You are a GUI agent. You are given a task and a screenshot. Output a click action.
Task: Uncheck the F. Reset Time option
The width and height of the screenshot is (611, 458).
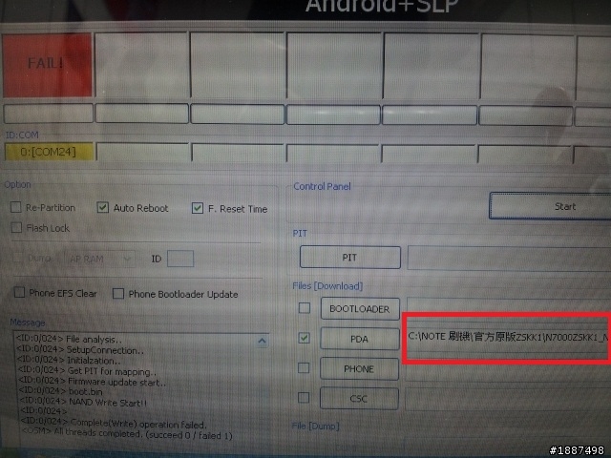click(198, 208)
